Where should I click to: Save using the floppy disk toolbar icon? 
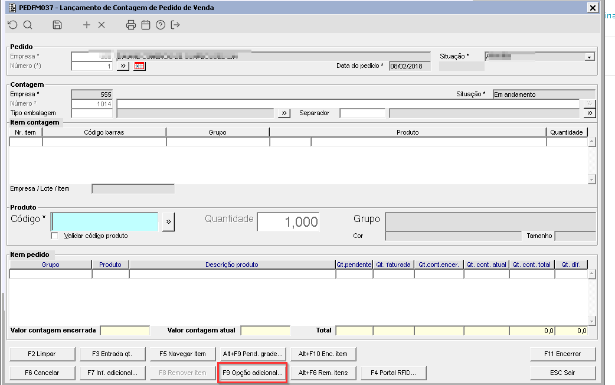point(57,25)
